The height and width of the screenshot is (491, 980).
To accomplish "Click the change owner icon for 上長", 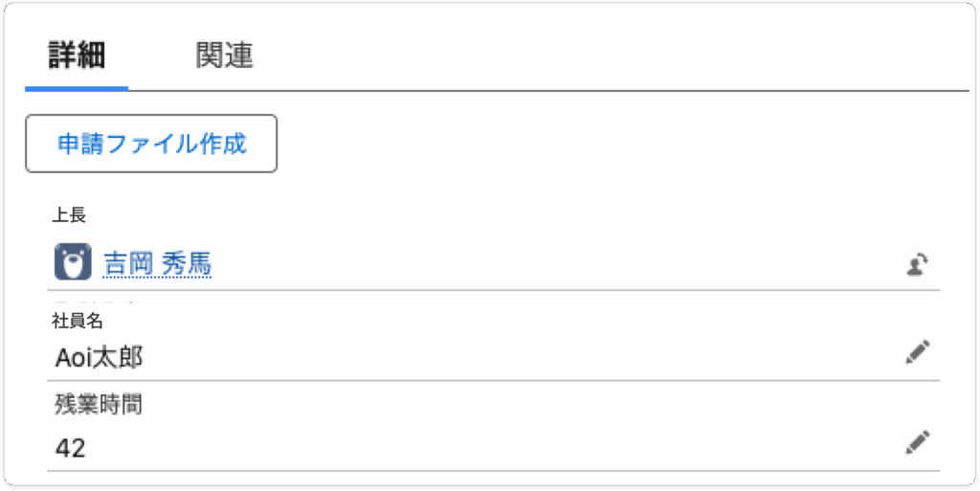I will [x=918, y=265].
